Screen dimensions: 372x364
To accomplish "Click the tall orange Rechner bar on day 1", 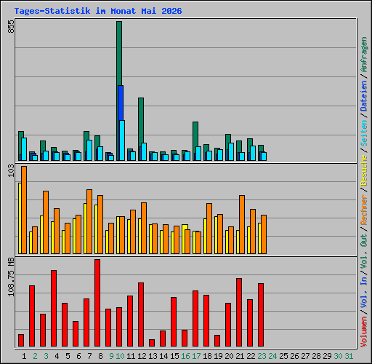I will pos(24,210).
